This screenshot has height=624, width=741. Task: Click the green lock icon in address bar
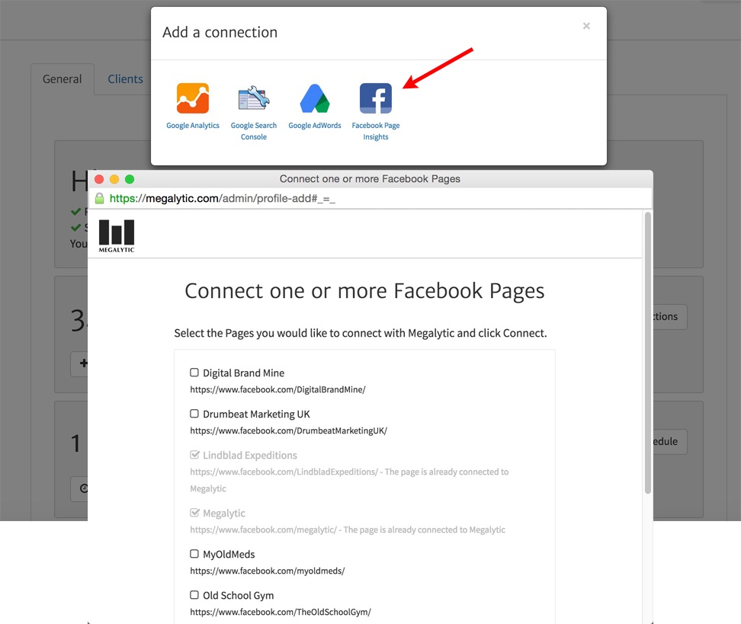point(99,198)
